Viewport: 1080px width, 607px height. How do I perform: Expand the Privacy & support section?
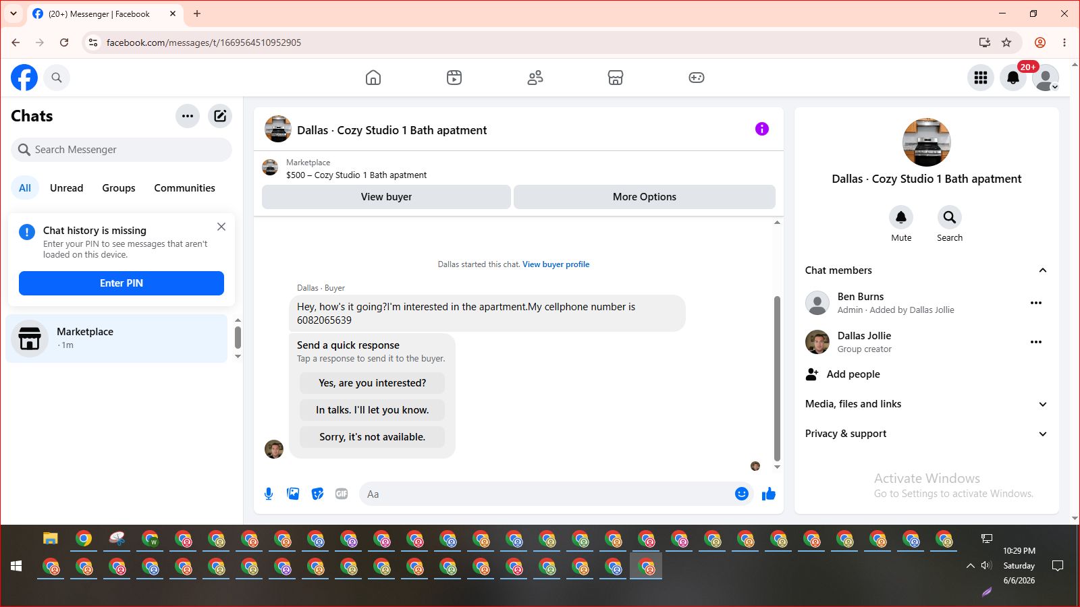tap(1043, 434)
